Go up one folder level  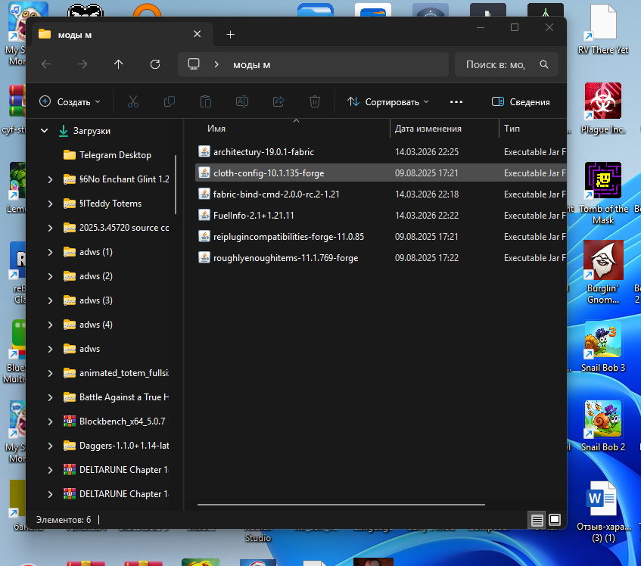coord(119,64)
